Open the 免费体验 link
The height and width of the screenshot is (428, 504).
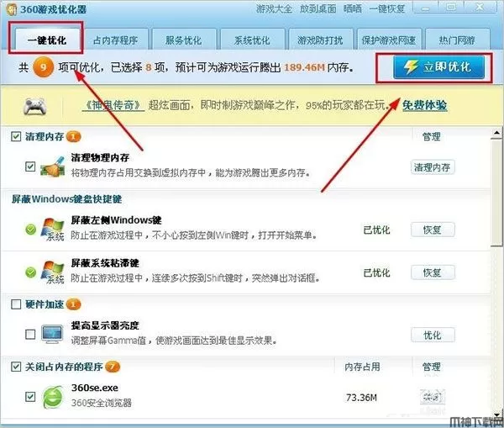(x=424, y=105)
